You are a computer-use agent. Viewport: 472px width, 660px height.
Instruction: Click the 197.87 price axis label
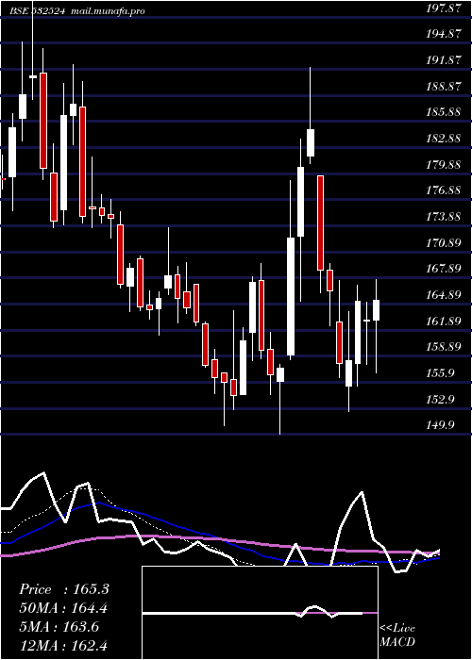[443, 8]
